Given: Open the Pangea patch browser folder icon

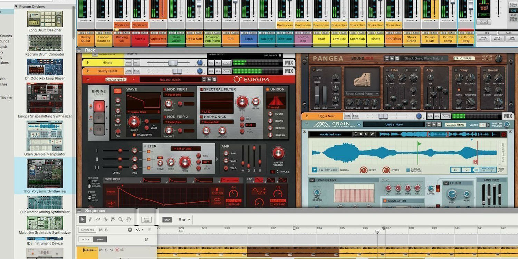Looking at the screenshot, I should click(x=392, y=58).
